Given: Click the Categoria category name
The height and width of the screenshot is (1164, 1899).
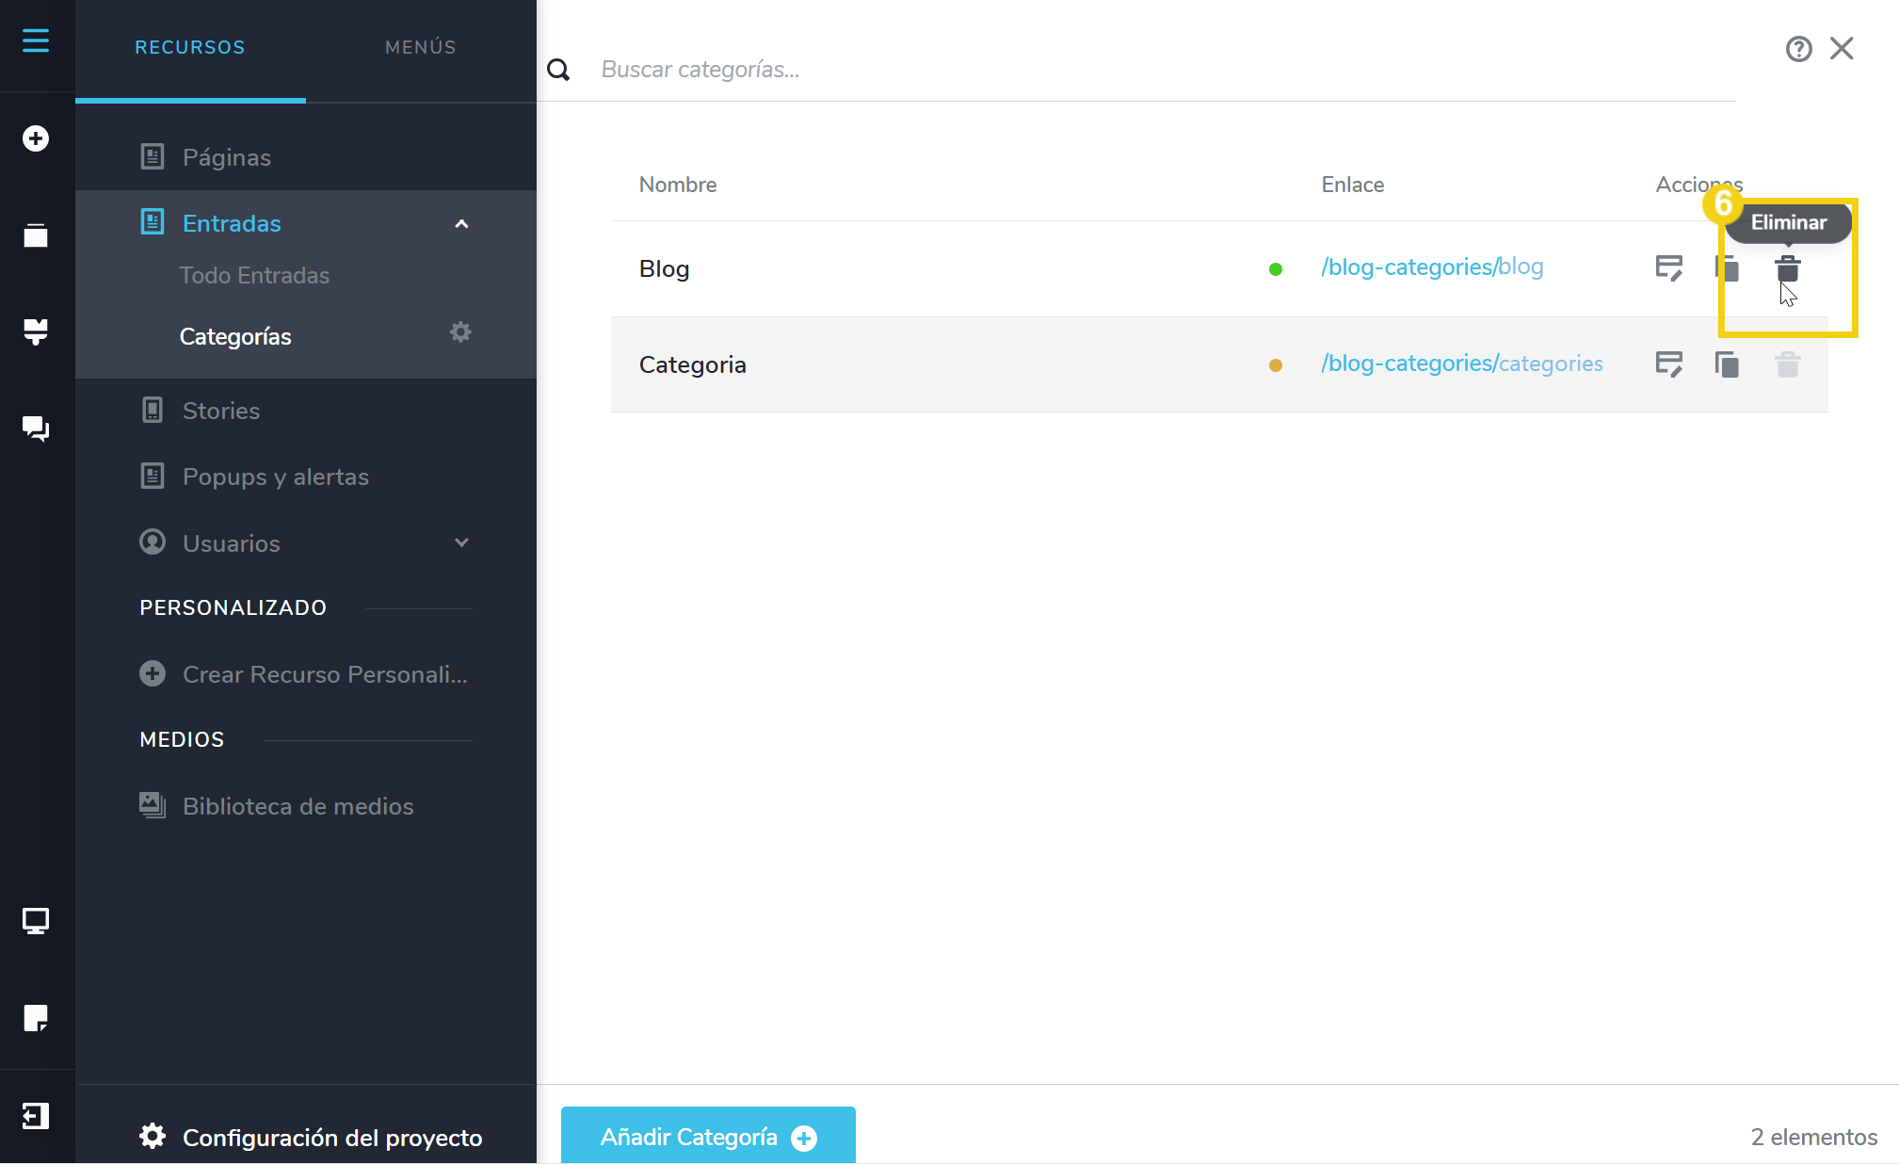Looking at the screenshot, I should pos(692,364).
